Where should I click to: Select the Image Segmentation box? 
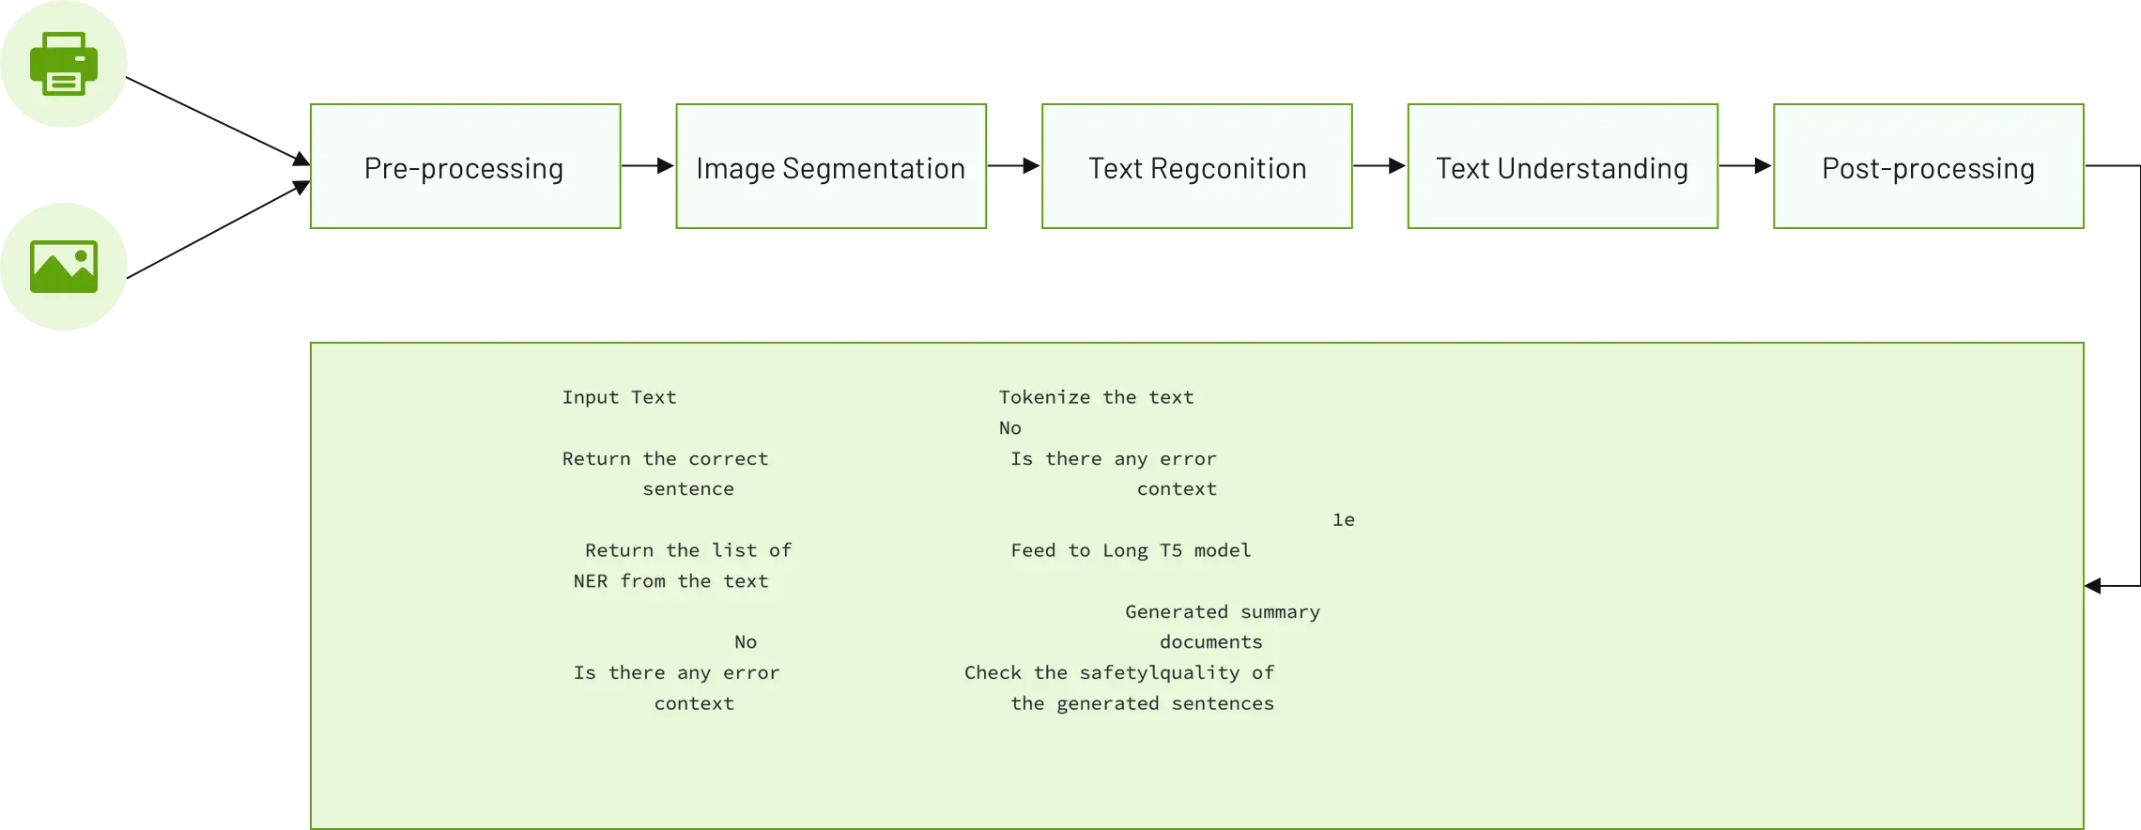pyautogui.click(x=831, y=166)
